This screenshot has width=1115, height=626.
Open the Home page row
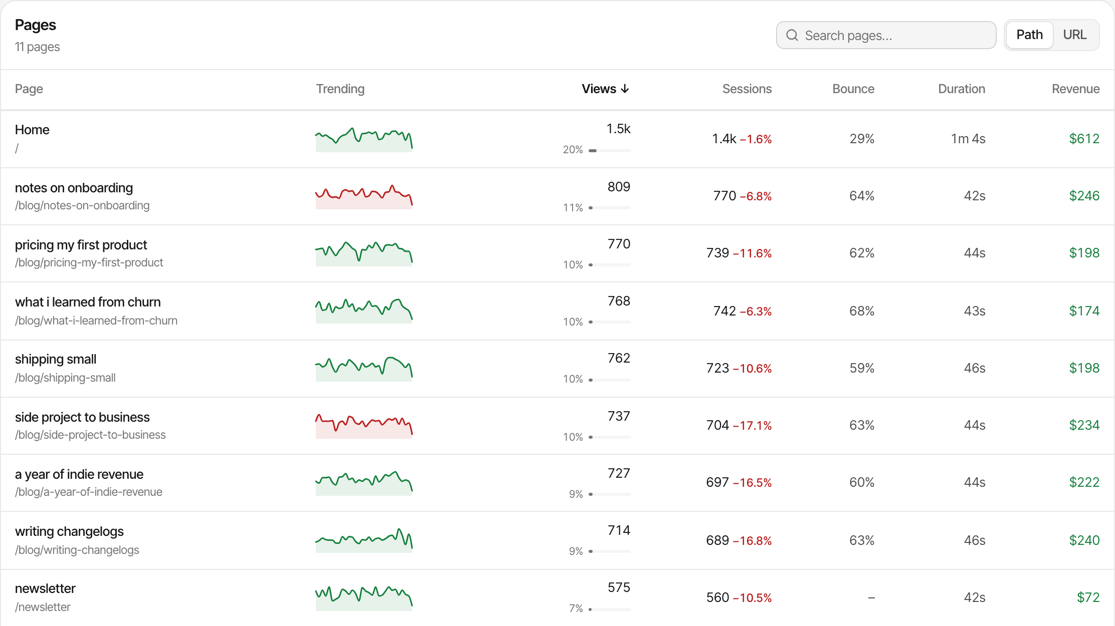557,139
